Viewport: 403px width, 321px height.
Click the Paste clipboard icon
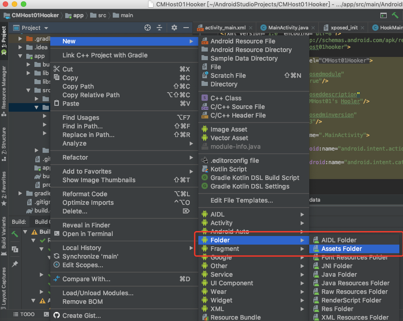pos(57,103)
